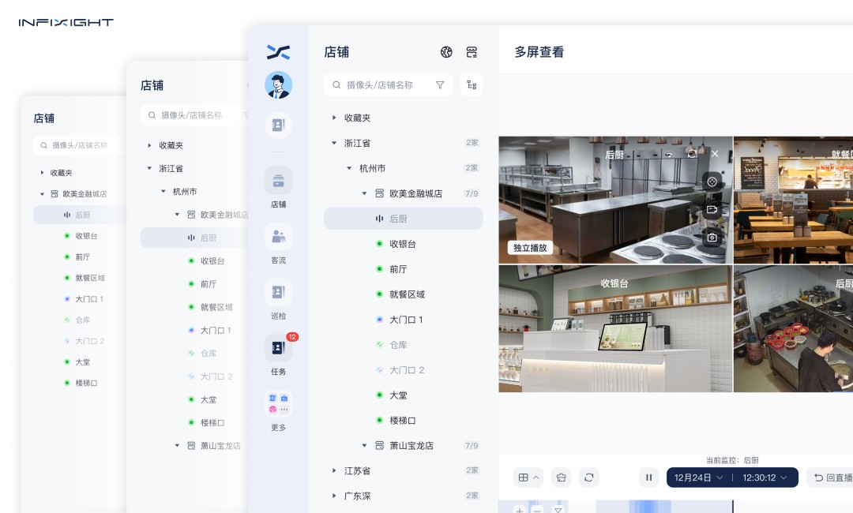Open user profile avatar
853x513 pixels.
278,85
